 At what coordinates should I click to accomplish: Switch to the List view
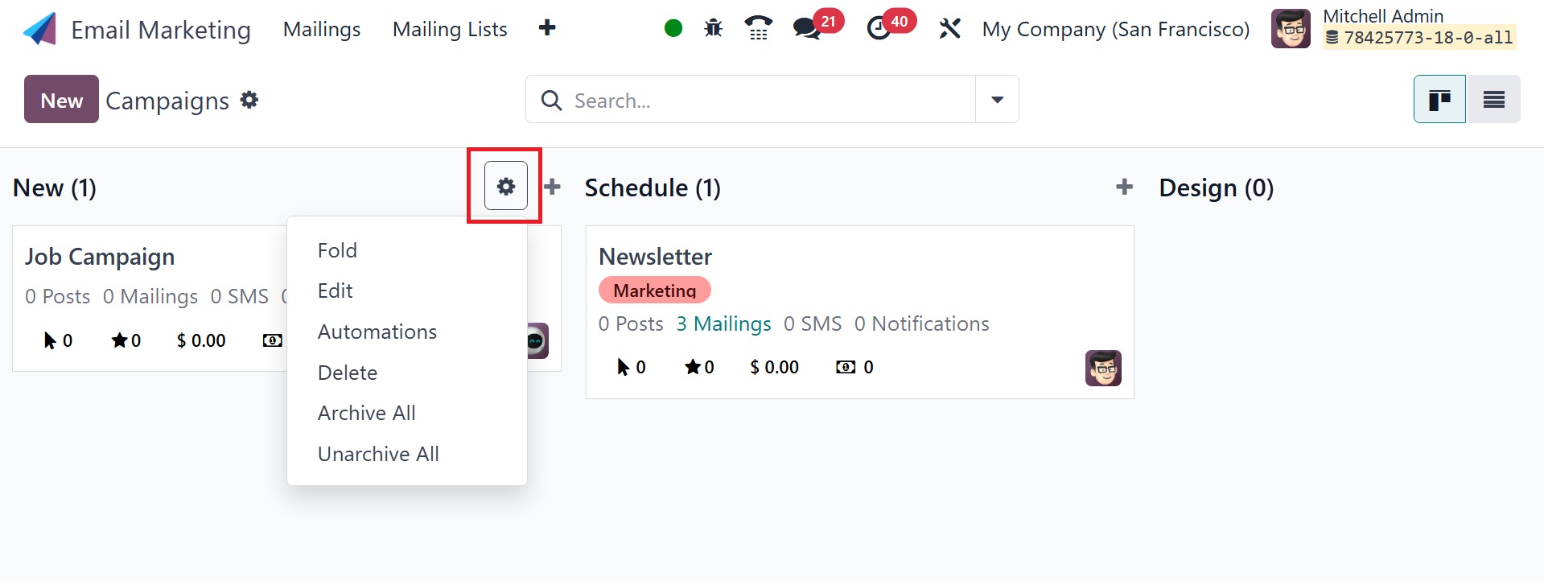[1493, 99]
